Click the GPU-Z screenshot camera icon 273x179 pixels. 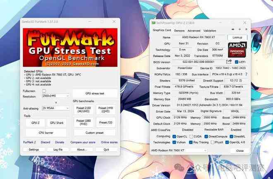tap(233, 29)
